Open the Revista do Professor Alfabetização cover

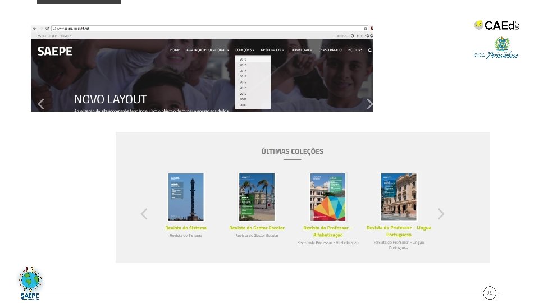pos(328,197)
